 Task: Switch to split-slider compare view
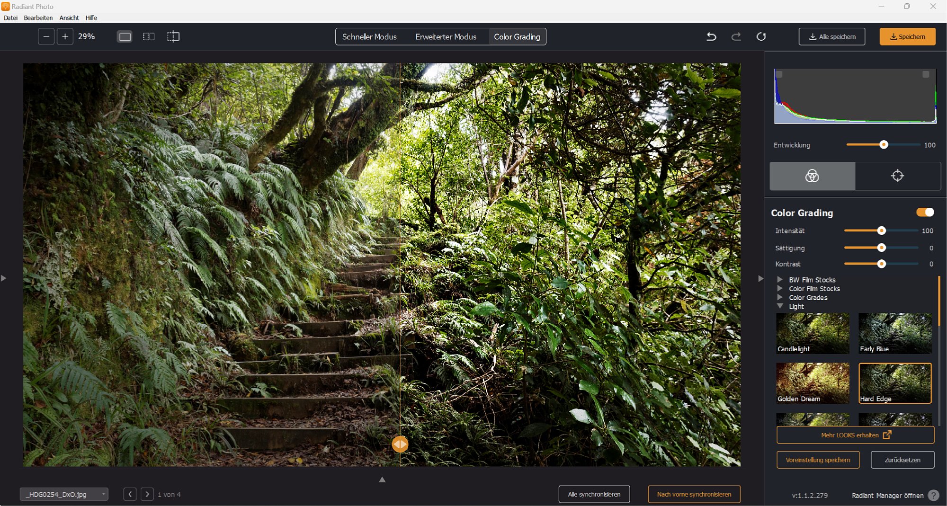[173, 36]
